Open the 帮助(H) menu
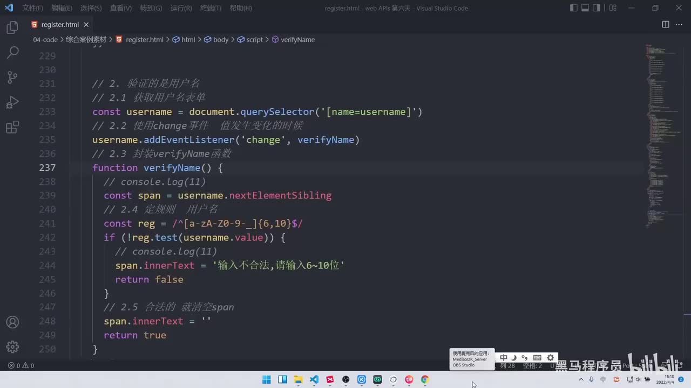The width and height of the screenshot is (691, 388). 241,8
